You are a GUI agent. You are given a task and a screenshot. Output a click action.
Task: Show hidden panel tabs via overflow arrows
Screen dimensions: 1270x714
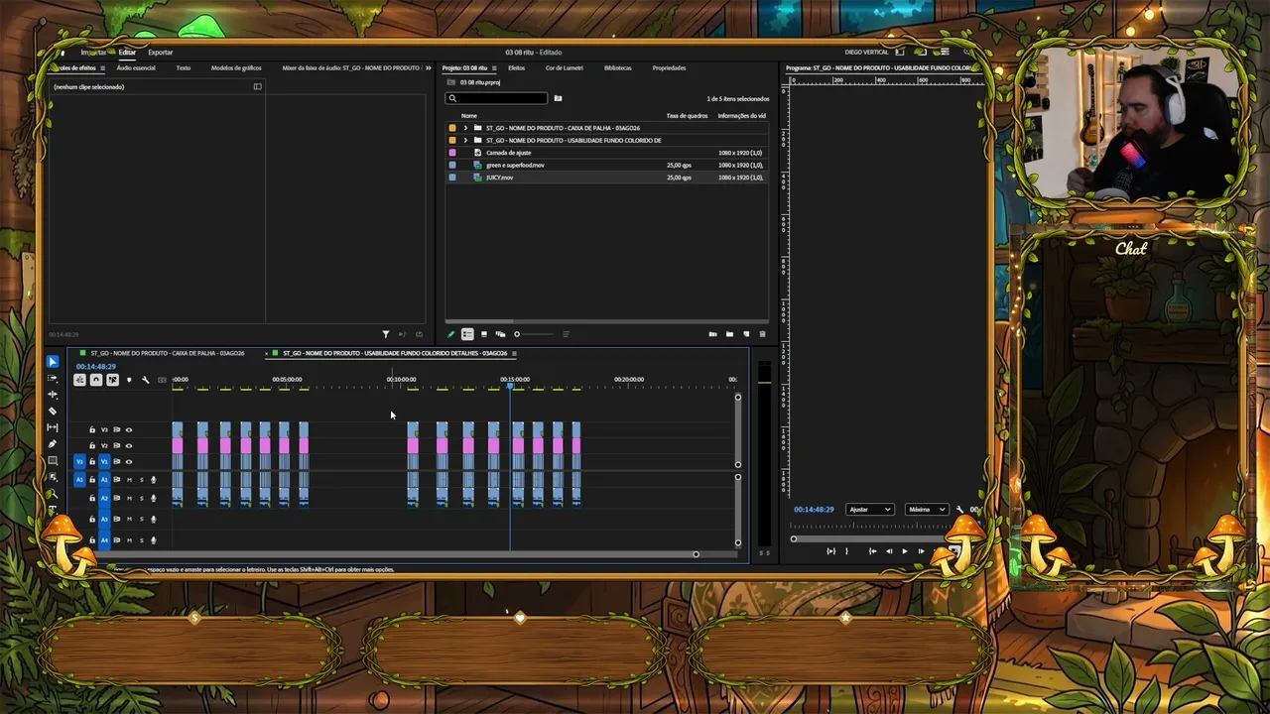coord(429,68)
